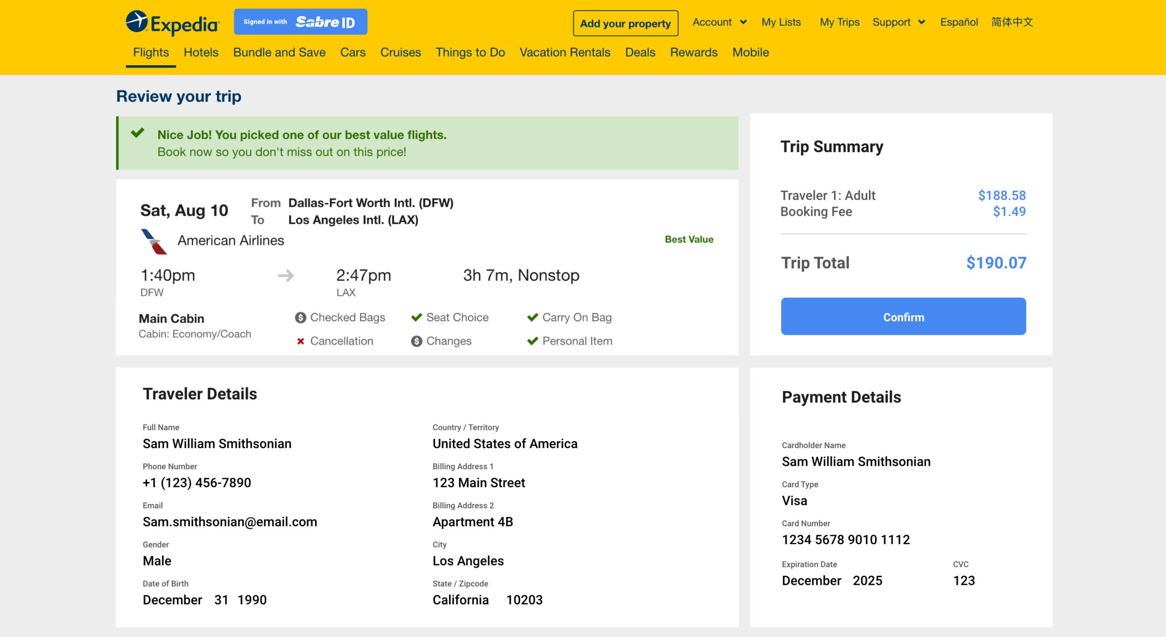The image size is (1166, 637).
Task: Click Add your property button
Action: tap(625, 23)
